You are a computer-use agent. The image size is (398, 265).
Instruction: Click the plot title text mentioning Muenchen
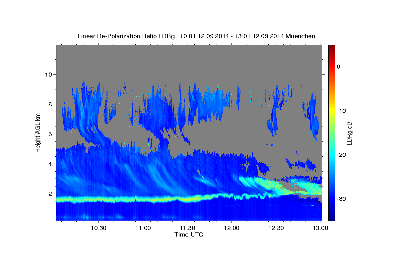196,36
